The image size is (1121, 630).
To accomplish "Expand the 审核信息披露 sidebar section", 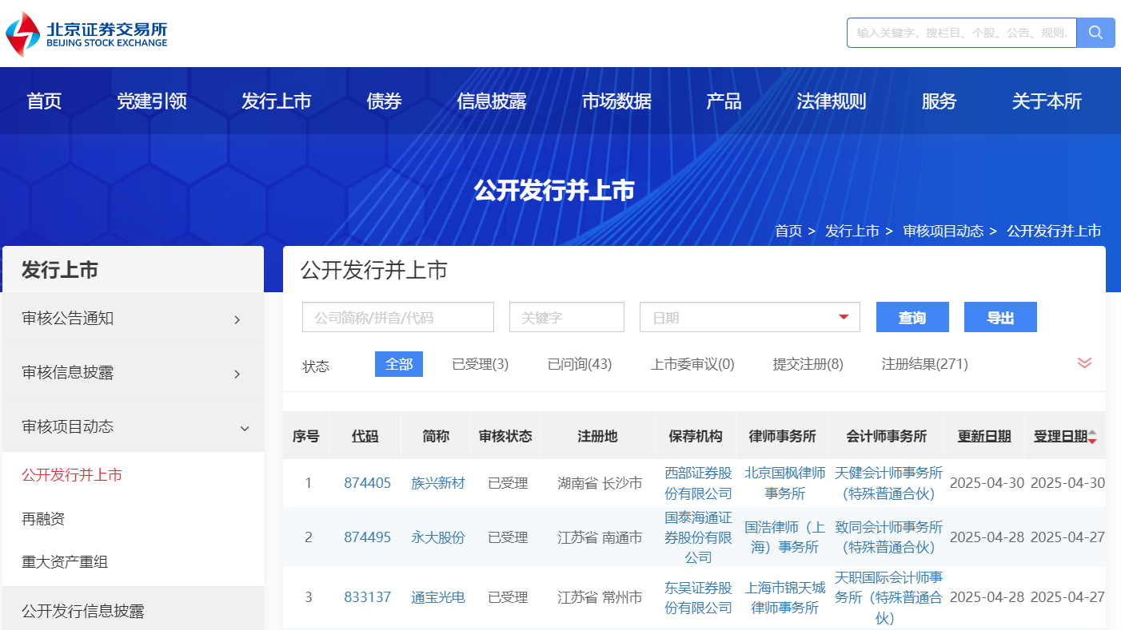I will pyautogui.click(x=132, y=373).
